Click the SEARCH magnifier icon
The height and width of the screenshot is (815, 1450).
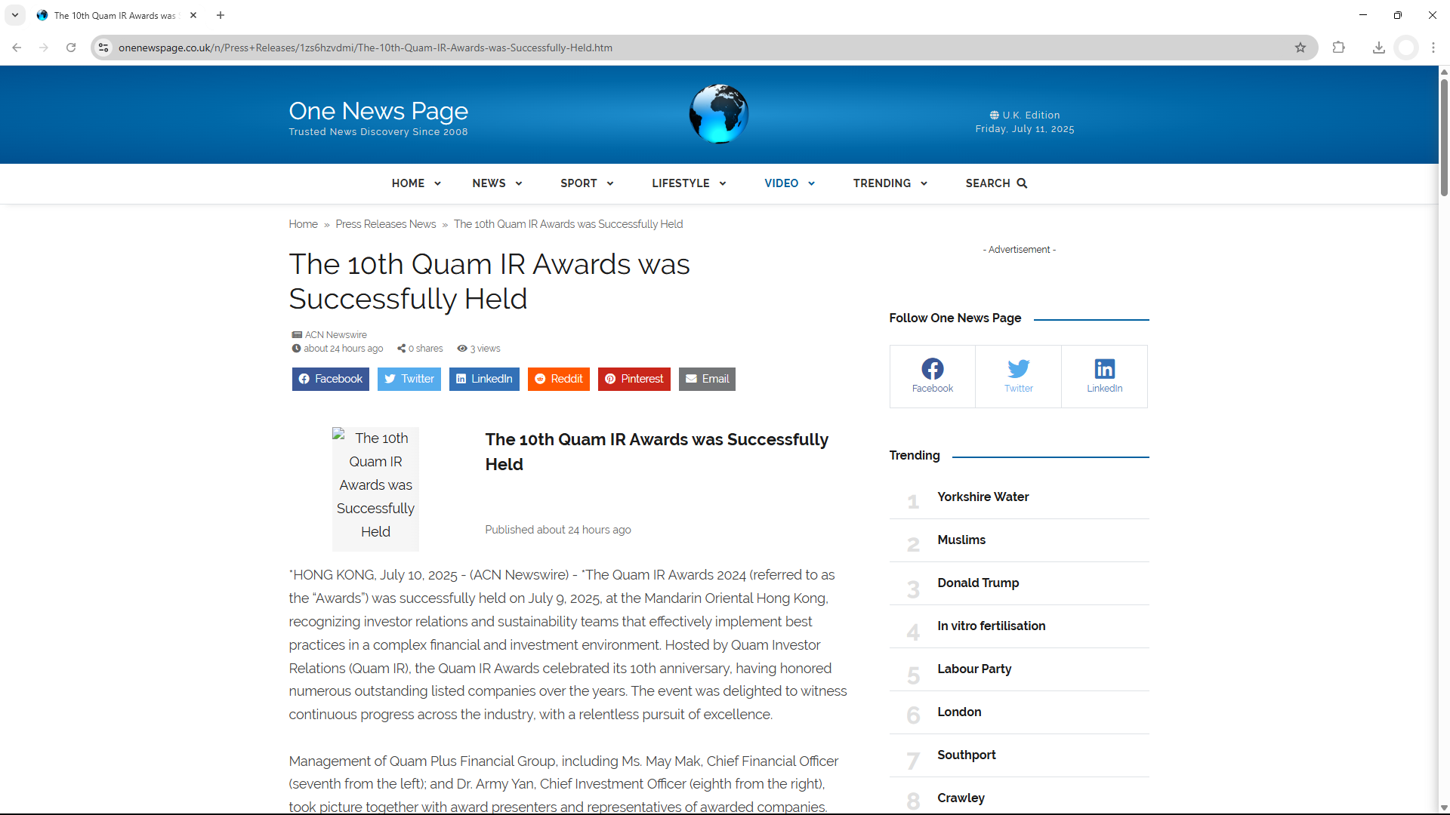(x=1022, y=183)
